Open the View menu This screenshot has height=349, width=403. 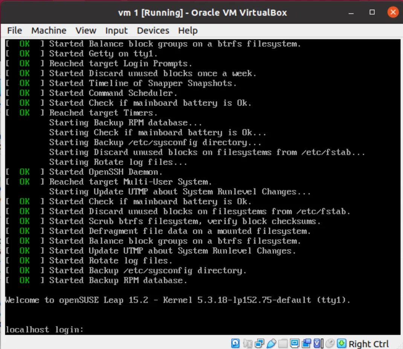click(86, 30)
